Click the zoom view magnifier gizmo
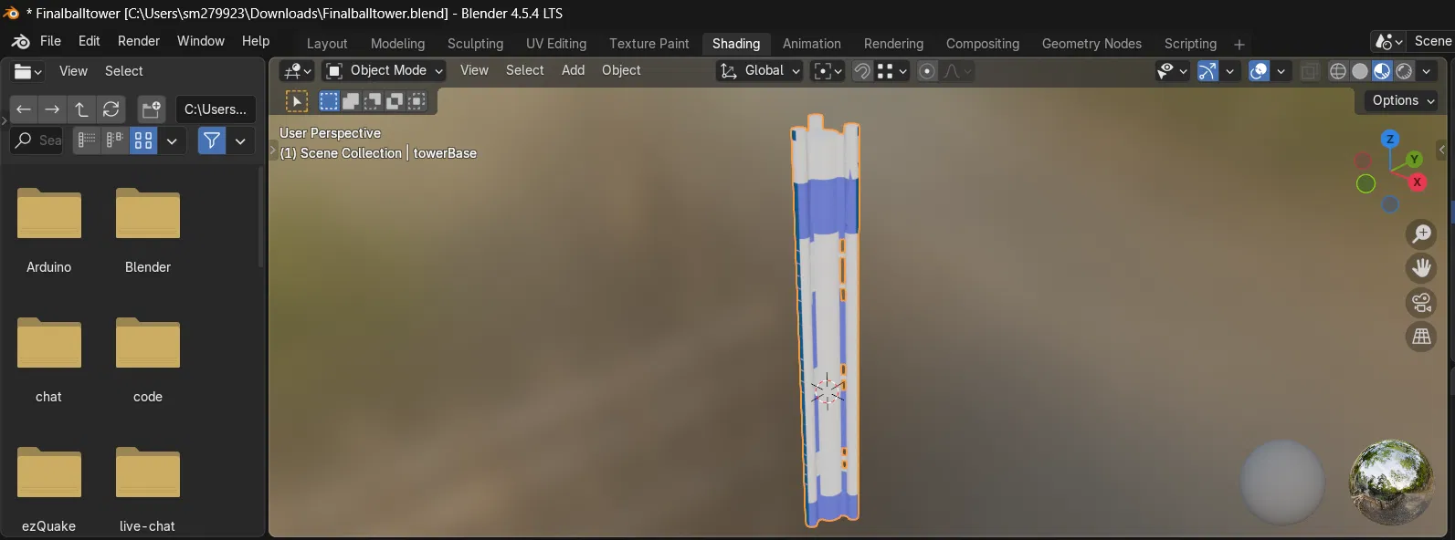 [x=1421, y=234]
